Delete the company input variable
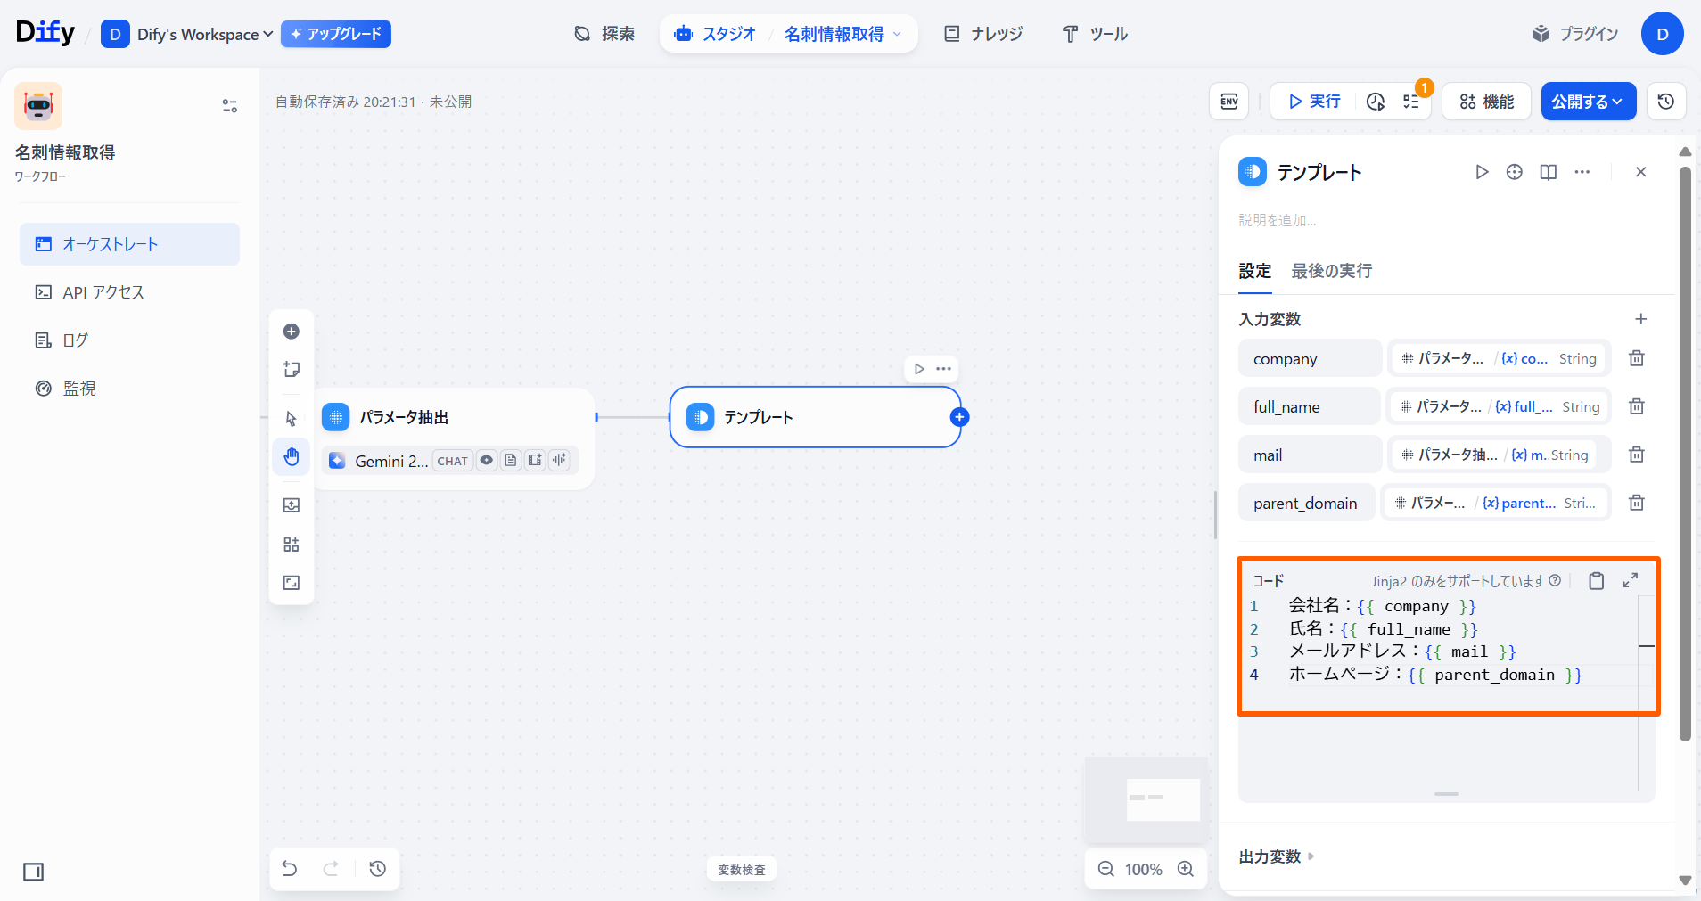The width and height of the screenshot is (1701, 901). click(x=1636, y=358)
